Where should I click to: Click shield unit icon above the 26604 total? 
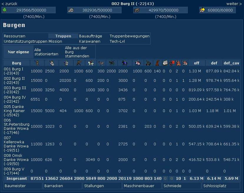tap(66, 63)
